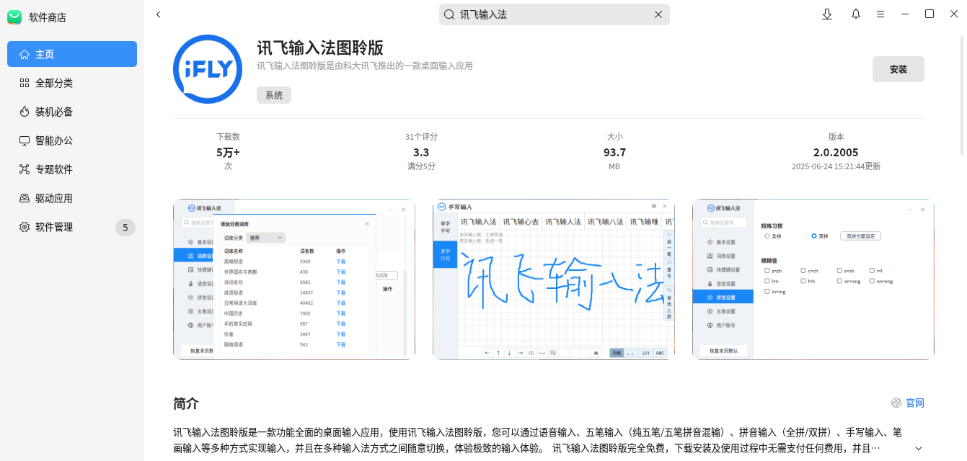Viewport: 967px width, 461px height.
Task: Open 装机必备 section
Action: pos(72,112)
